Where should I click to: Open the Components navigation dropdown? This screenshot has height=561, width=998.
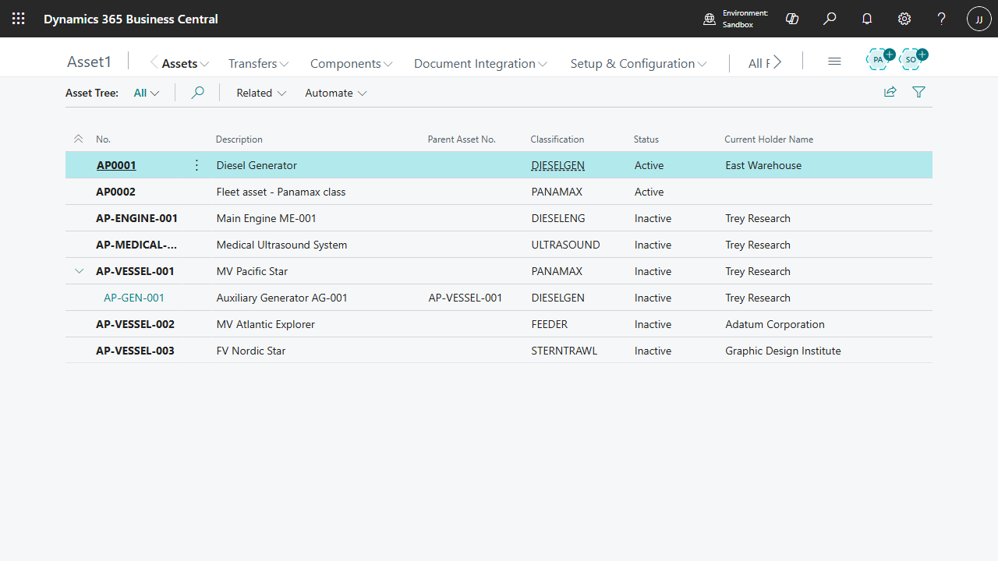point(352,64)
